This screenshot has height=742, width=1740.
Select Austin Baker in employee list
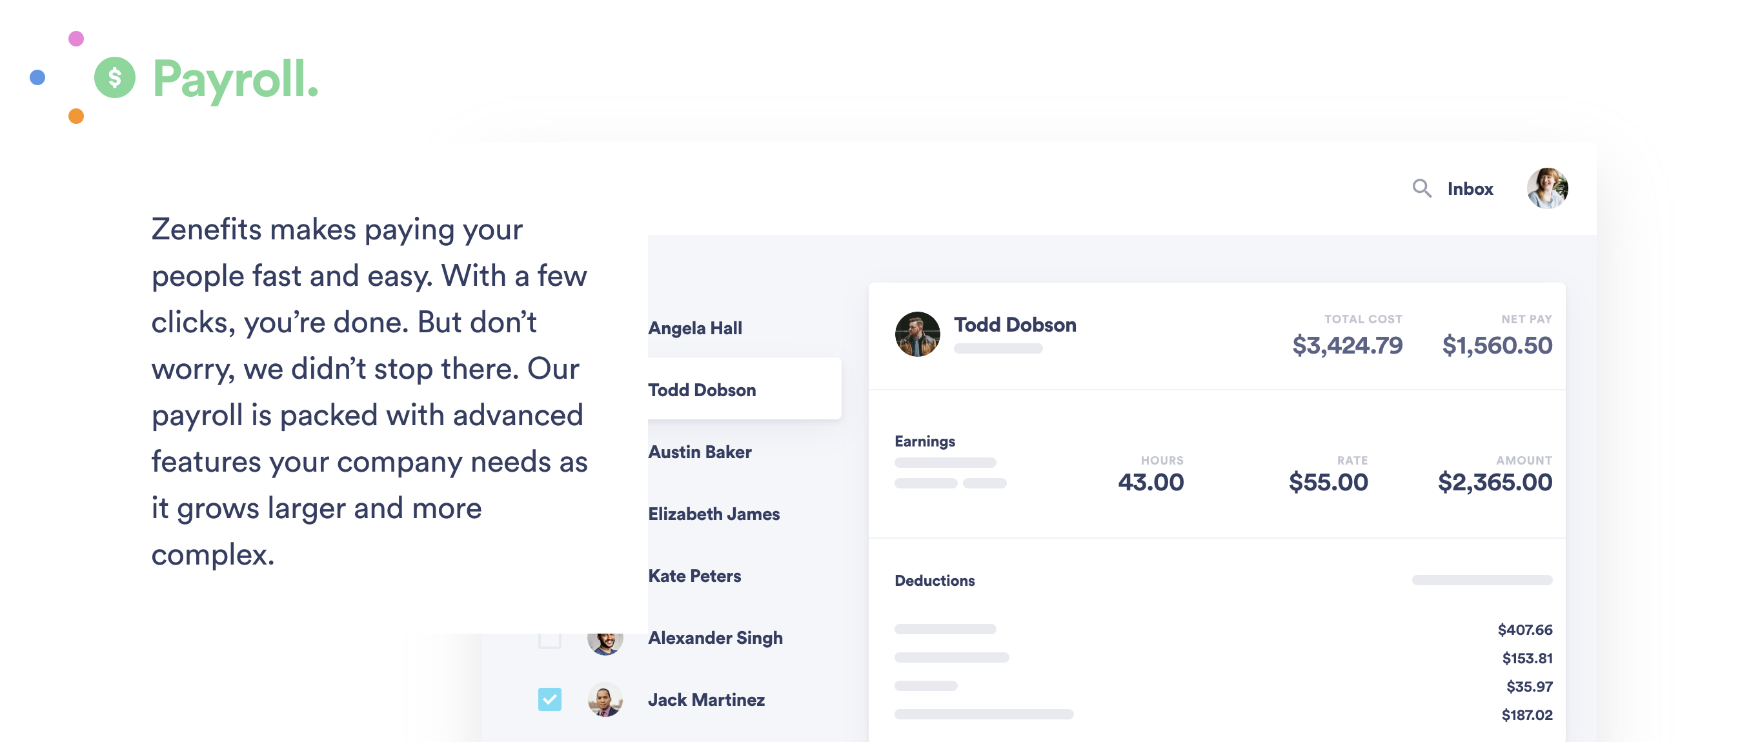[700, 452]
